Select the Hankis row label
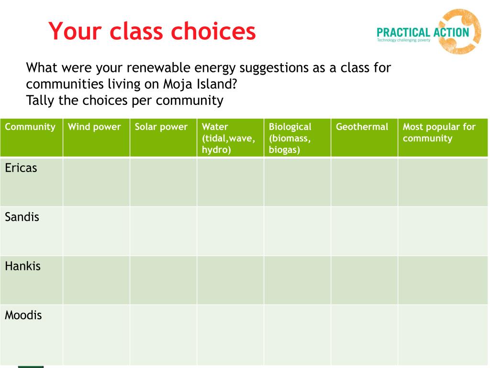 [x=22, y=266]
